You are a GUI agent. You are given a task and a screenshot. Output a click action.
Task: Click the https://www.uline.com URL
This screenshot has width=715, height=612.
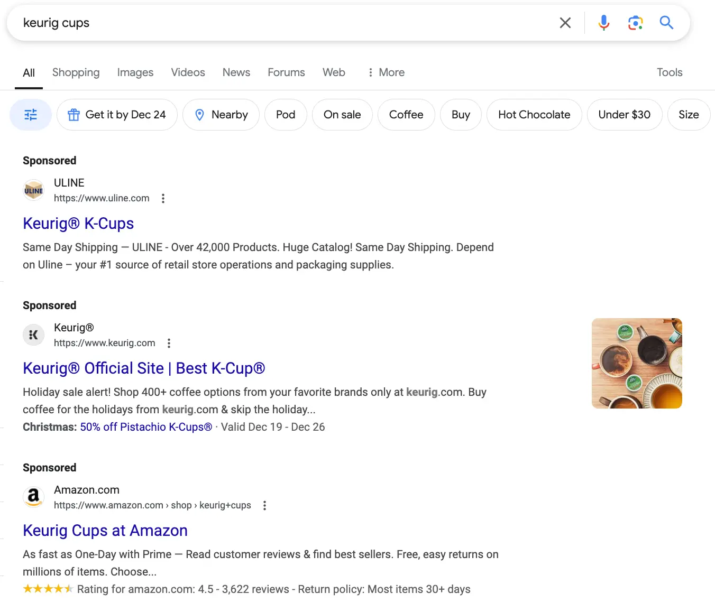click(102, 198)
